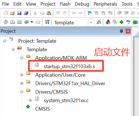Select the Drivers/STM32F1xx_HAL_Driver folder label
The height and width of the screenshot is (116, 139).
click(70, 83)
